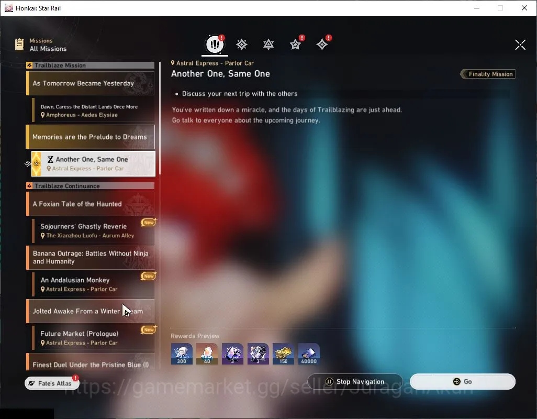Expand Banana Outrage: Battles Without Ninja and Humanity
Viewport: 537px width, 419px height.
(90, 257)
